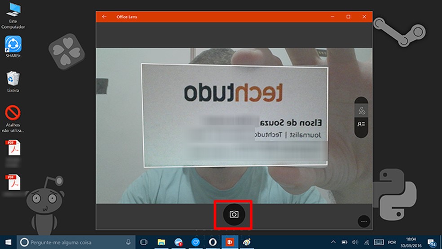442x249 pixels.
Task: Select the business card capture mode
Action: tap(361, 124)
